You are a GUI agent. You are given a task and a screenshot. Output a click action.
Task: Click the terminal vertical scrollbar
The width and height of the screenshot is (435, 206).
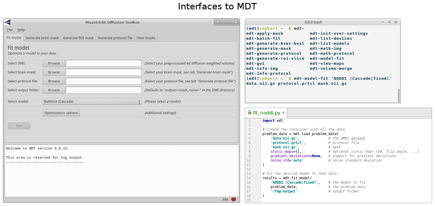tap(399, 95)
